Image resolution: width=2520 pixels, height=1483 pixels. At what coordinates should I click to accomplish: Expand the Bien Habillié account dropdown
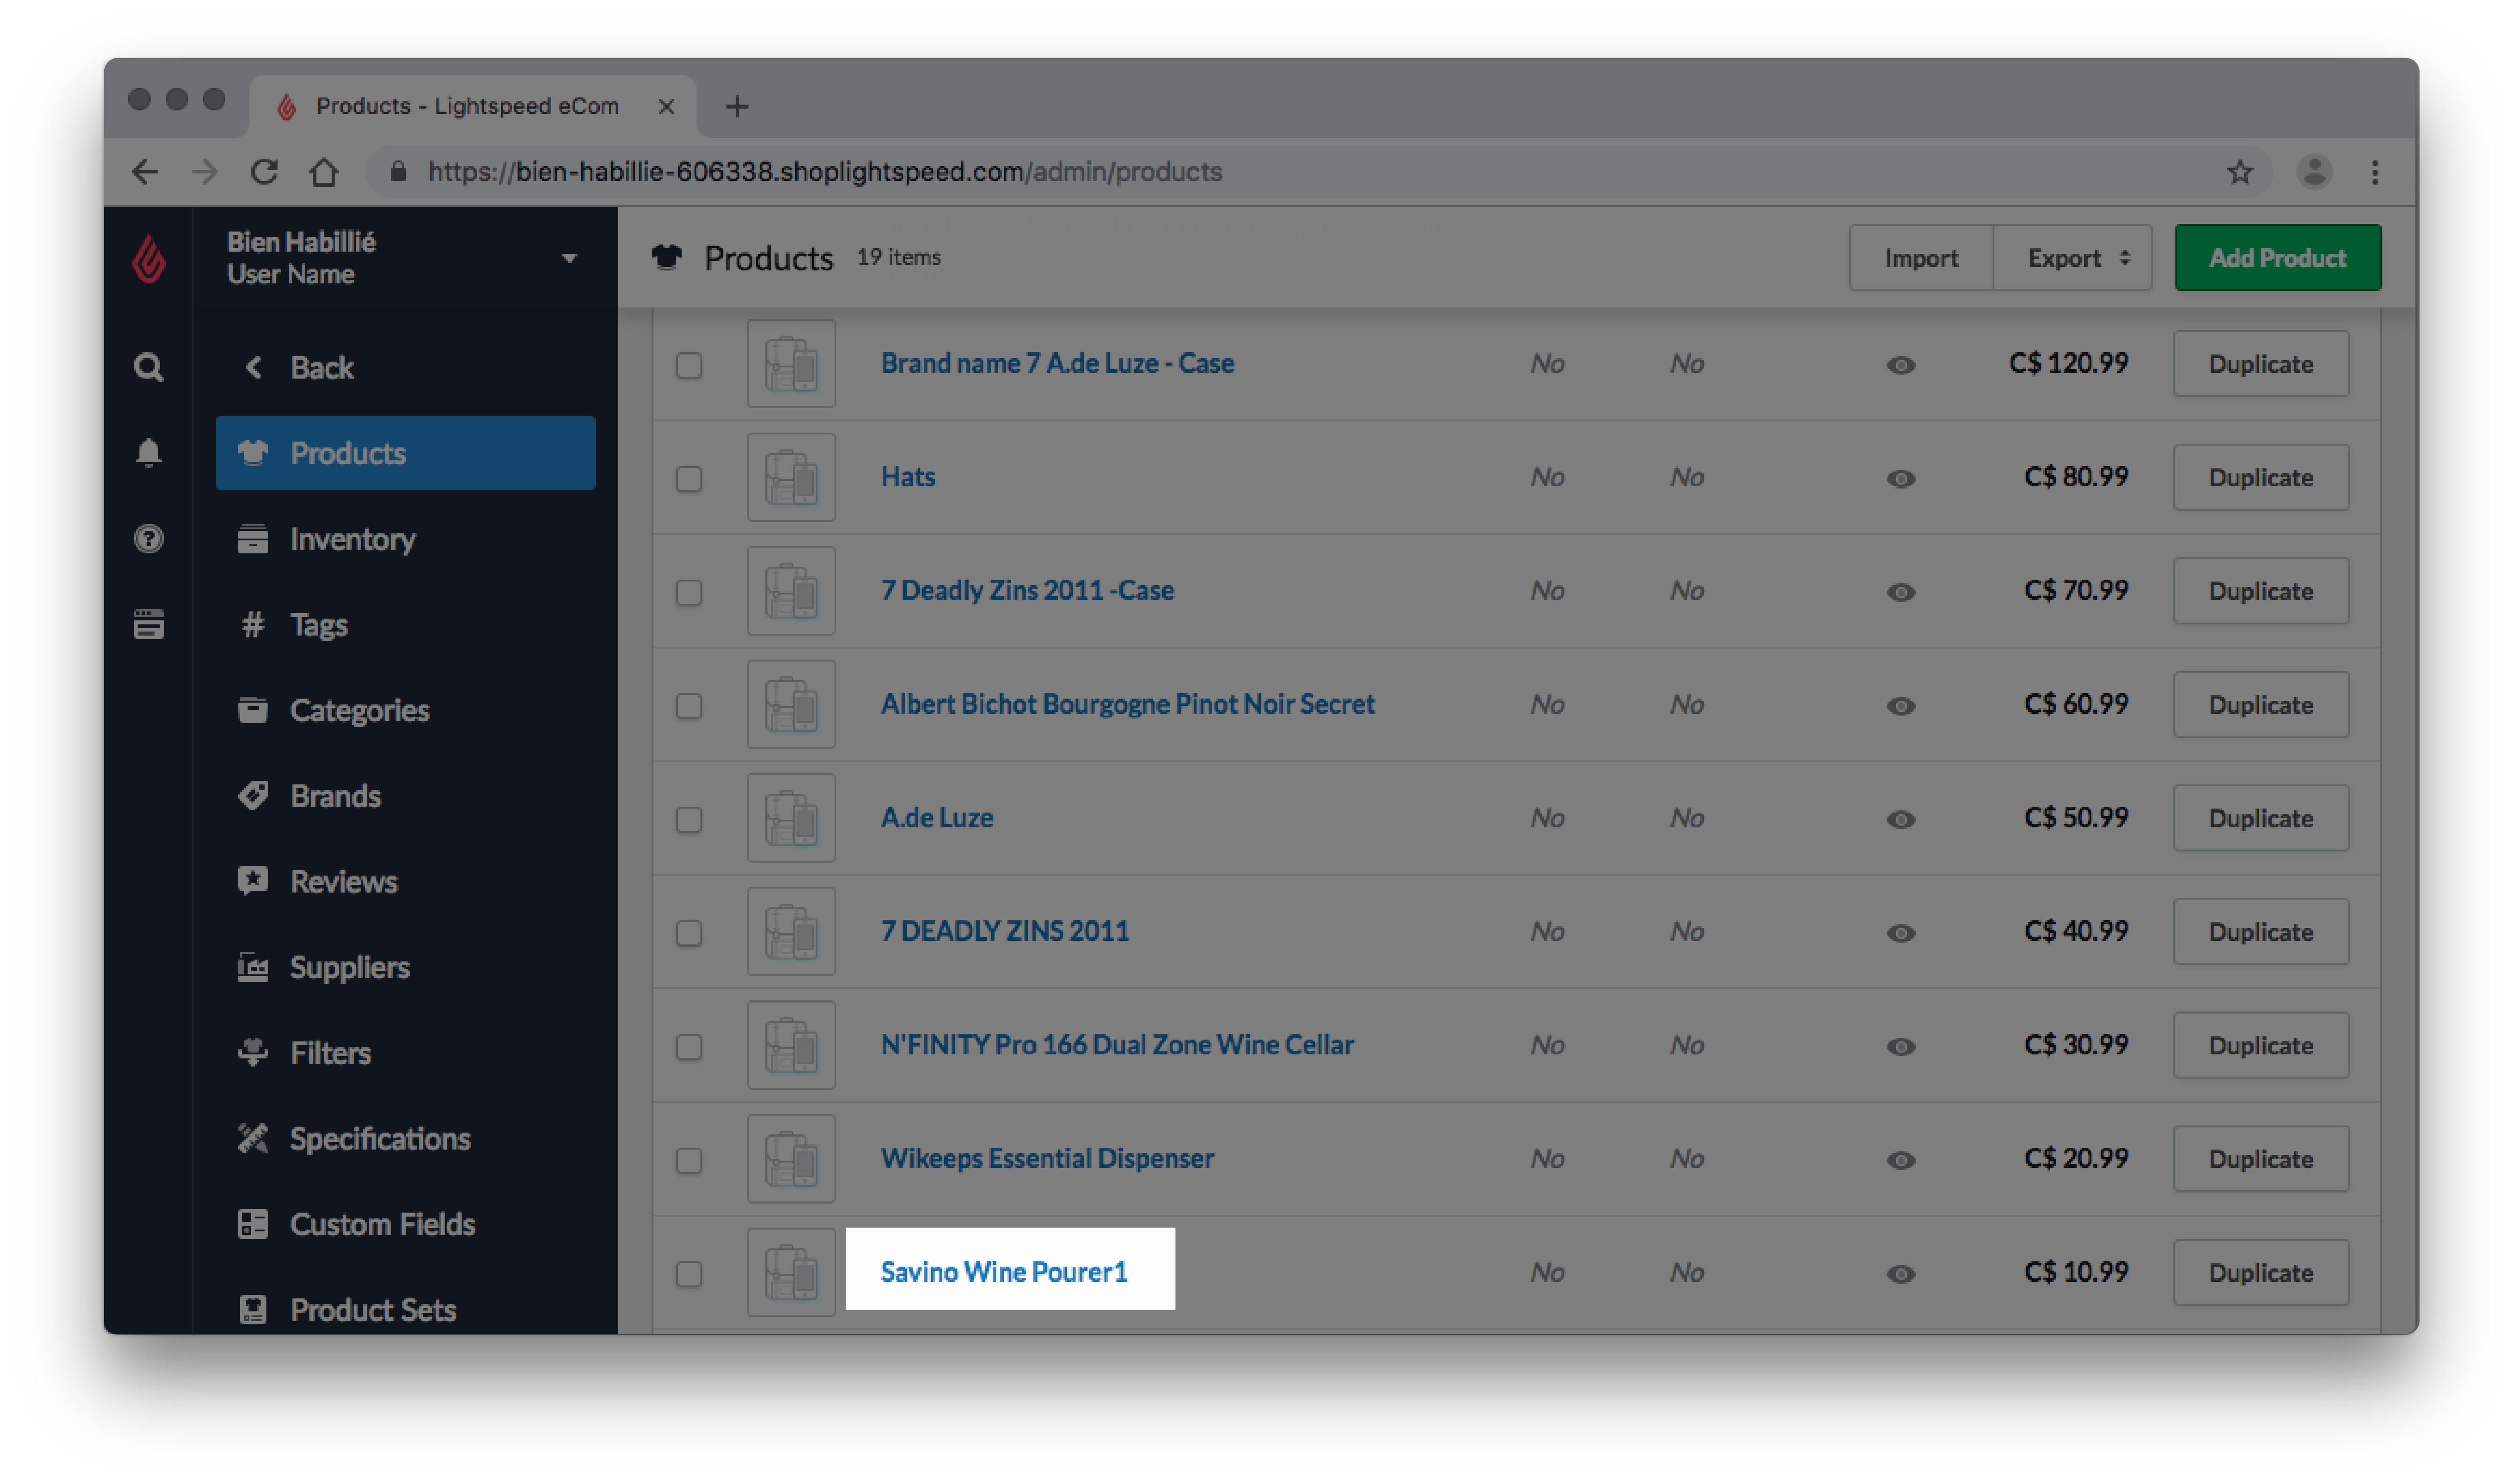pos(570,259)
